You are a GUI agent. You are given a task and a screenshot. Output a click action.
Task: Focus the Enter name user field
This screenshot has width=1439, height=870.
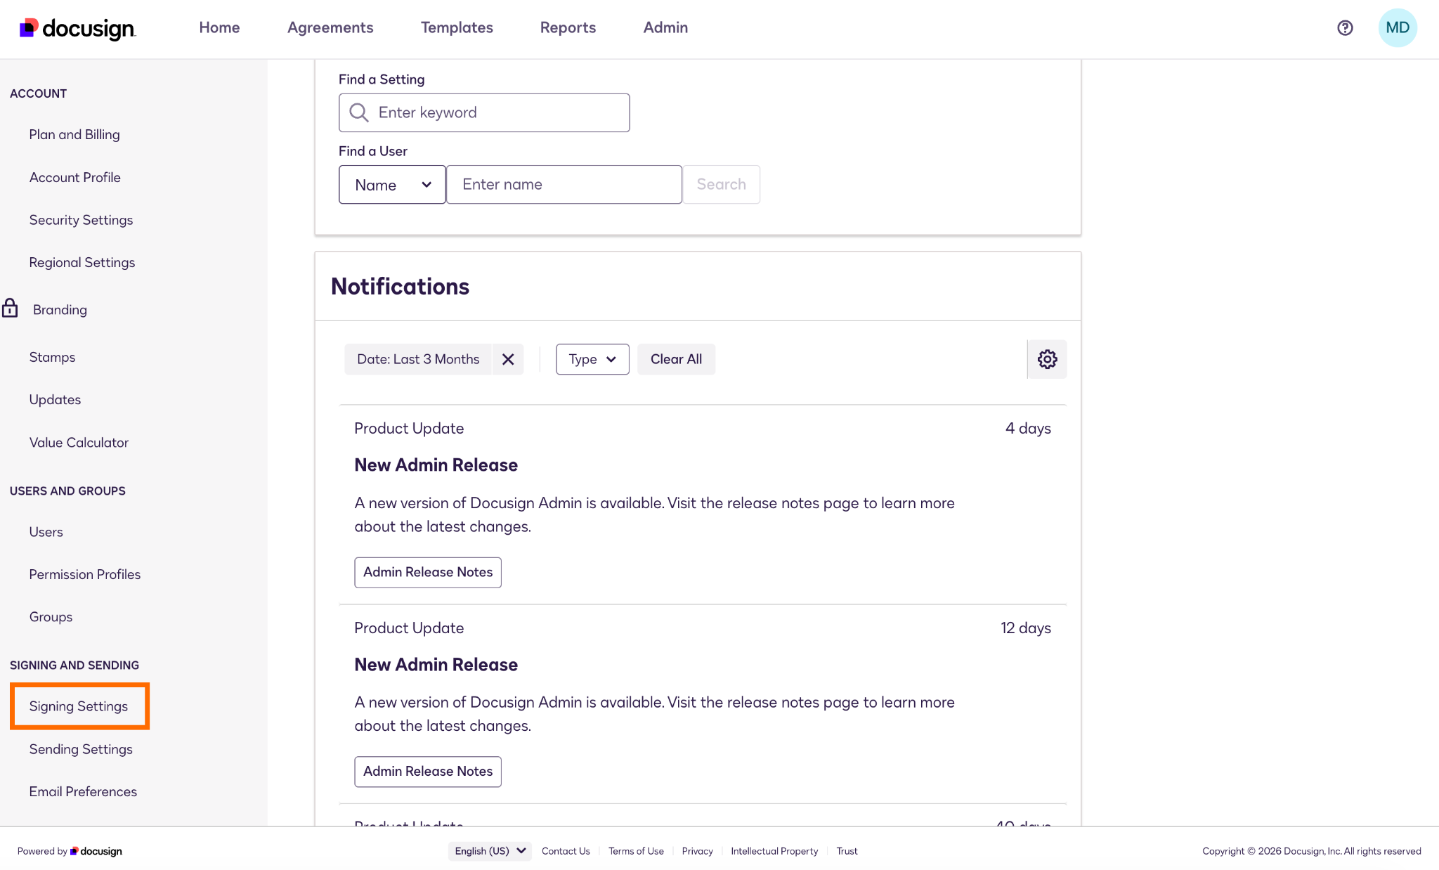[564, 185]
